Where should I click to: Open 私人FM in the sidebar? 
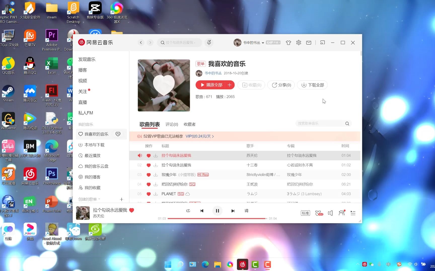(86, 113)
